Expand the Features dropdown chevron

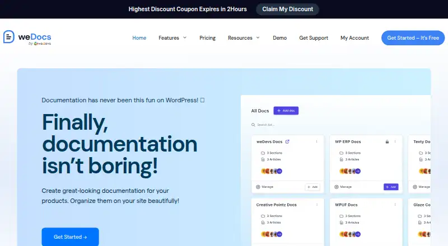tap(185, 37)
